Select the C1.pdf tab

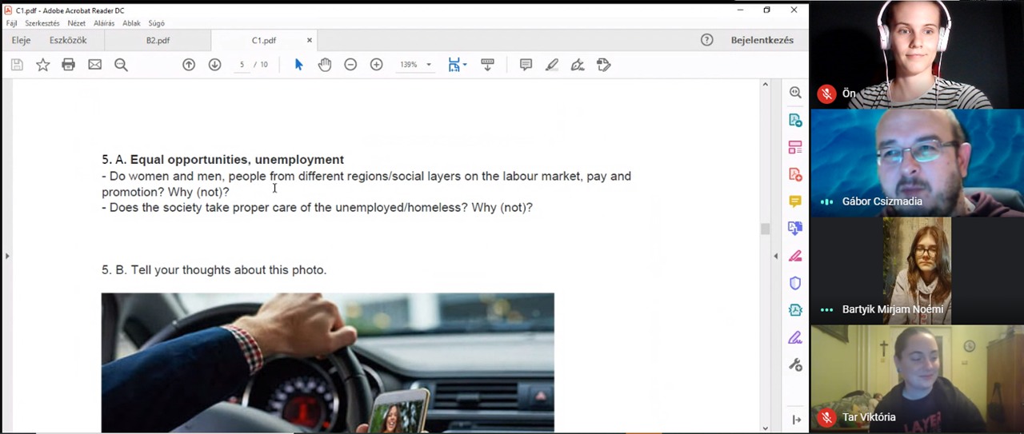[263, 40]
